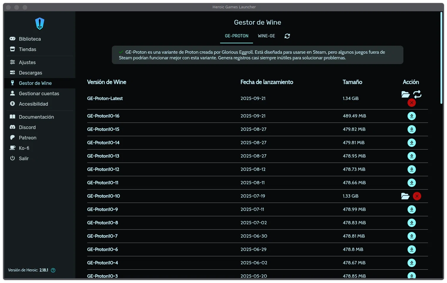Update GE-Proton-Latest with the arrows icon
Screen dimensions: 447x283
click(417, 94)
